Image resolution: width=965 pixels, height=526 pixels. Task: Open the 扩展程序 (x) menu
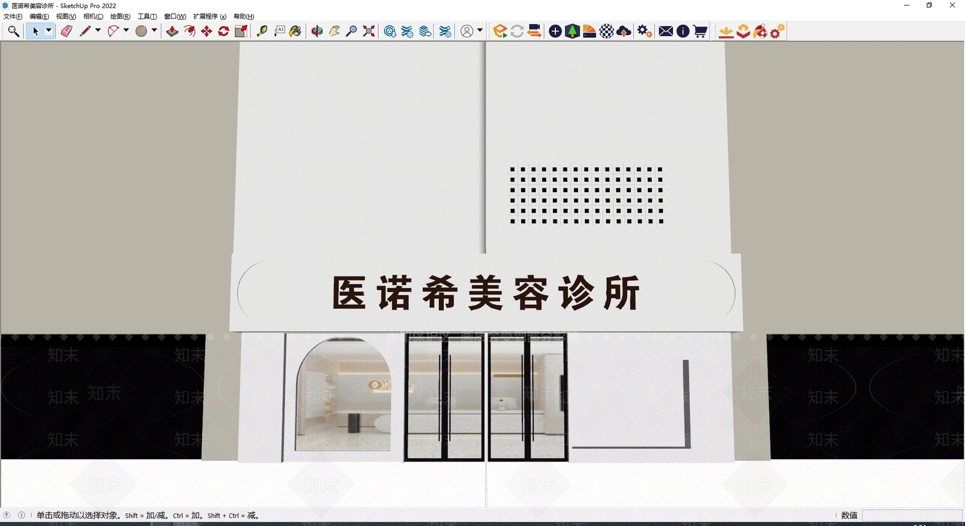(x=210, y=16)
